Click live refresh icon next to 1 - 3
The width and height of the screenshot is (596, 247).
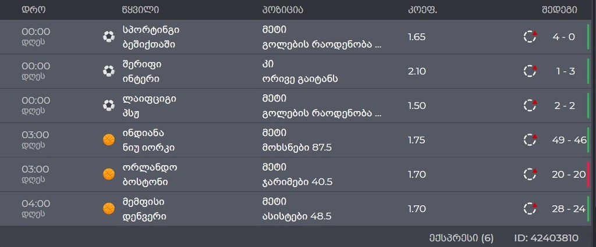(x=530, y=71)
